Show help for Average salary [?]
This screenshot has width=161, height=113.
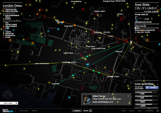tap(147, 15)
